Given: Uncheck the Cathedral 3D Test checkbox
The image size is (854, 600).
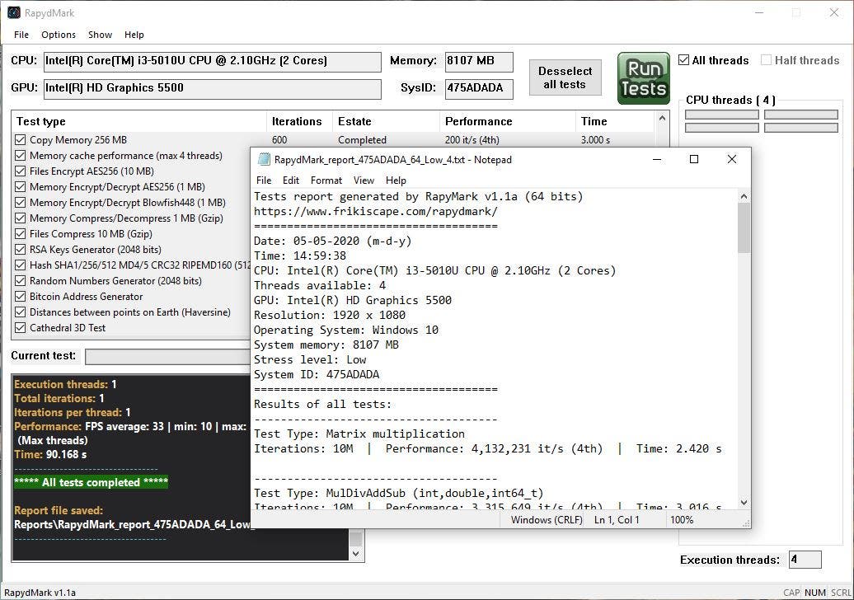Looking at the screenshot, I should tap(21, 328).
